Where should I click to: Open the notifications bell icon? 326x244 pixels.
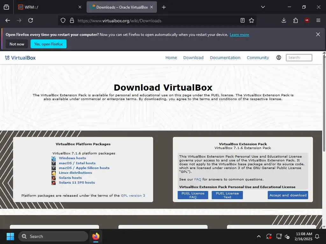pos(317,236)
